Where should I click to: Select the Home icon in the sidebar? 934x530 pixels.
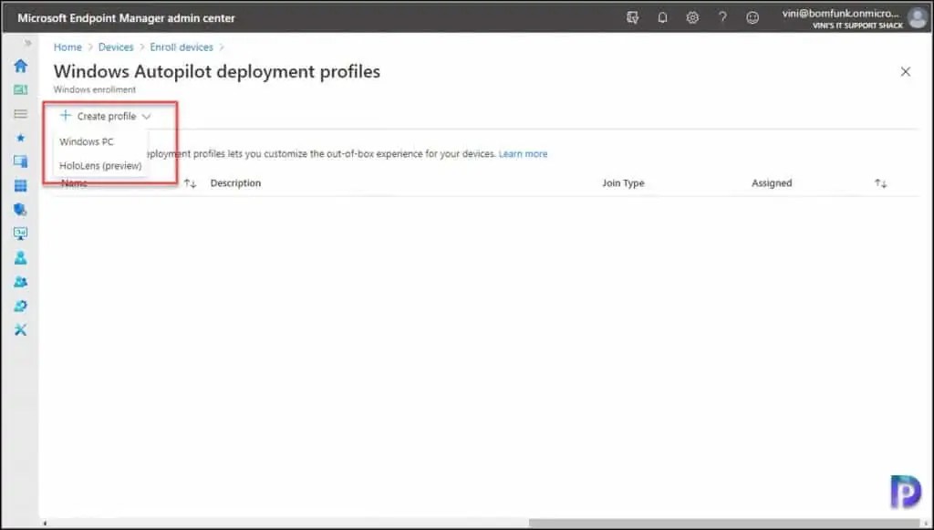pos(20,66)
